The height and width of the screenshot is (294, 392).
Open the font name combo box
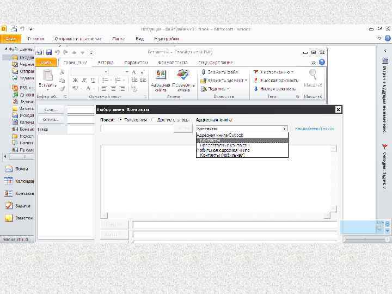coord(89,72)
